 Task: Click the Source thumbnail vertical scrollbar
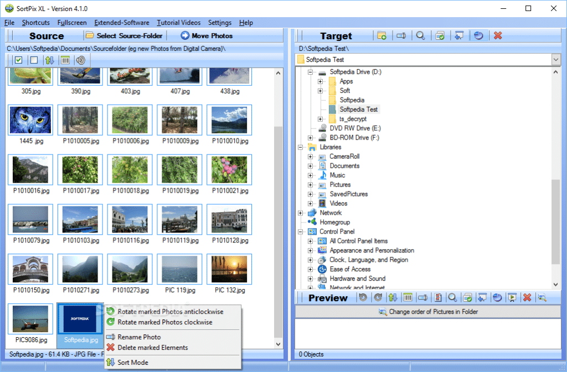point(278,209)
